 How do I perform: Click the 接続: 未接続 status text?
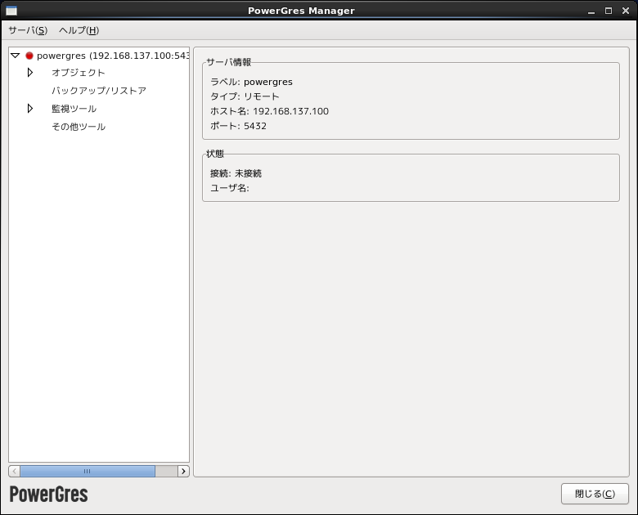click(236, 173)
